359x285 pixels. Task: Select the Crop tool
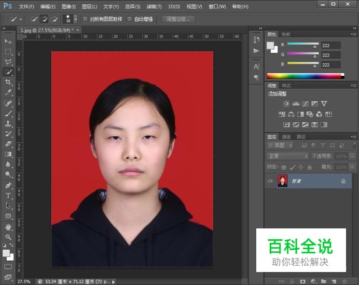8,83
